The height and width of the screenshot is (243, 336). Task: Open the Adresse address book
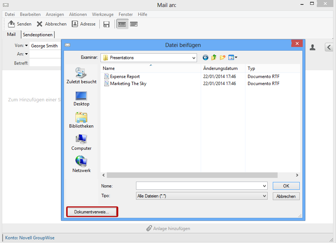84,24
